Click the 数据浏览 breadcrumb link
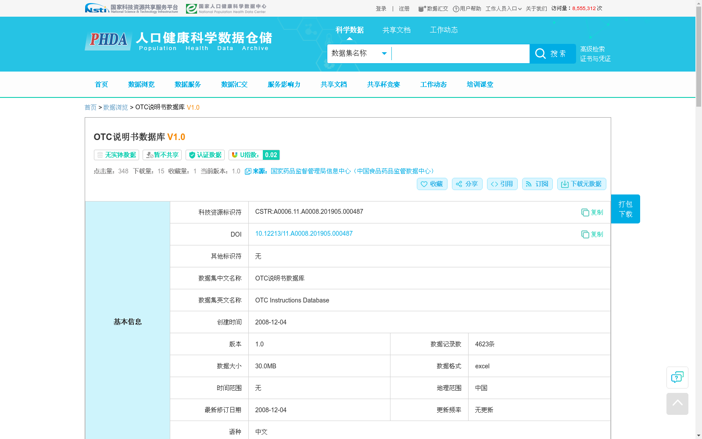702x439 pixels. point(115,107)
